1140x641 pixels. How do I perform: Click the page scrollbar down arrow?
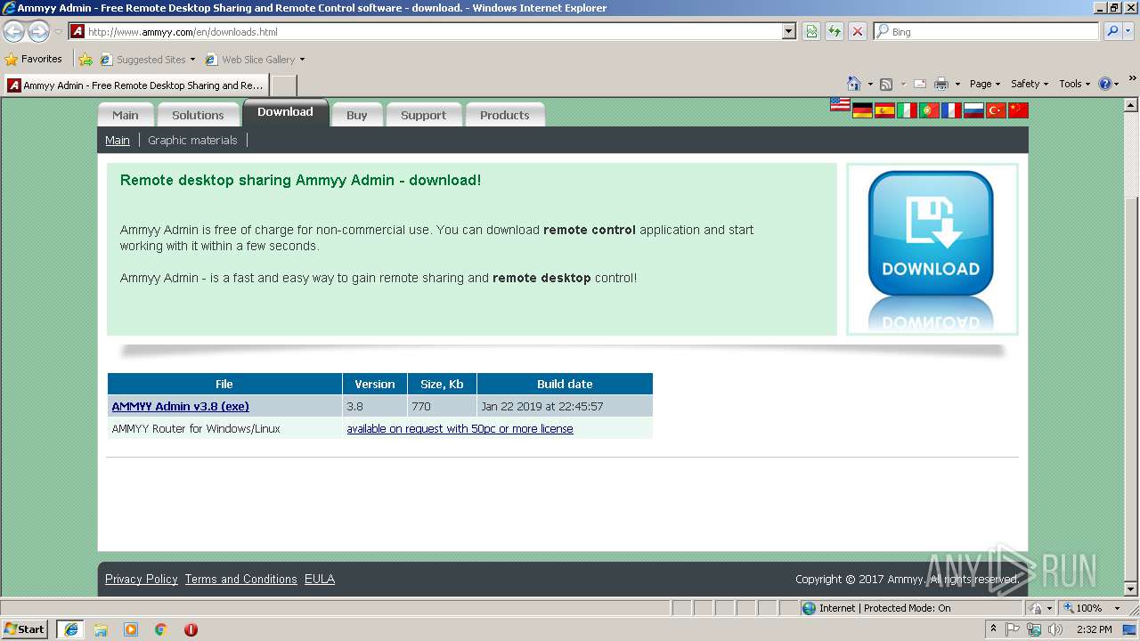(x=1132, y=589)
